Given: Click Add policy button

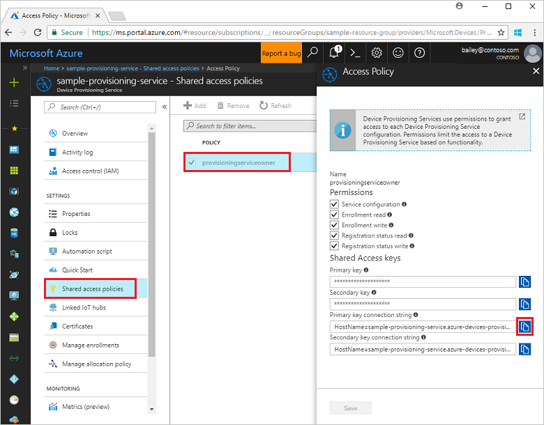Looking at the screenshot, I should pyautogui.click(x=195, y=105).
